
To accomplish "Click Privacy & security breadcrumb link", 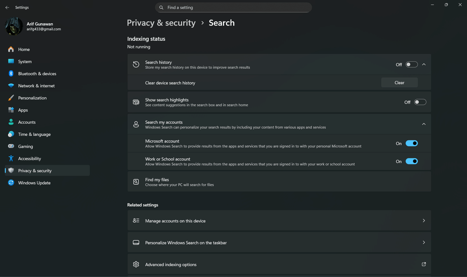I will pos(161,23).
